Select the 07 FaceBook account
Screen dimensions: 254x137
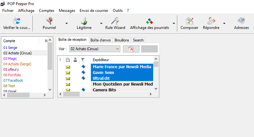pos(13,80)
